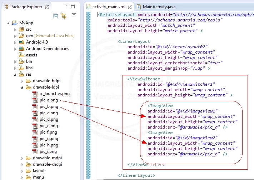Expand the bin folder
The image size is (254, 180).
pos(15,62)
